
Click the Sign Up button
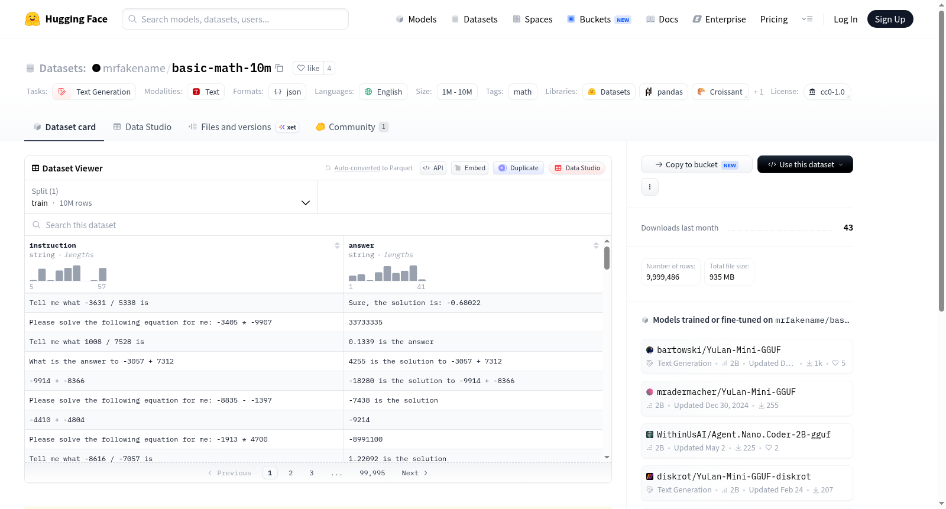(890, 19)
